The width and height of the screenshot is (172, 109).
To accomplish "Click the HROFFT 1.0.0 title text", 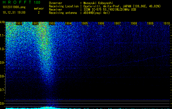I will point(22,2).
